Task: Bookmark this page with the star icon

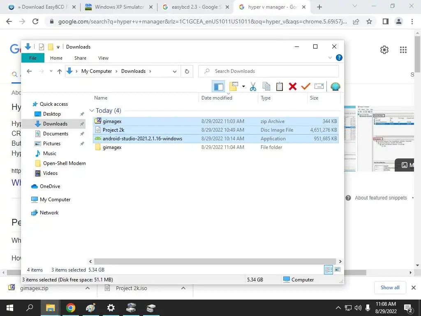Action: click(369, 21)
